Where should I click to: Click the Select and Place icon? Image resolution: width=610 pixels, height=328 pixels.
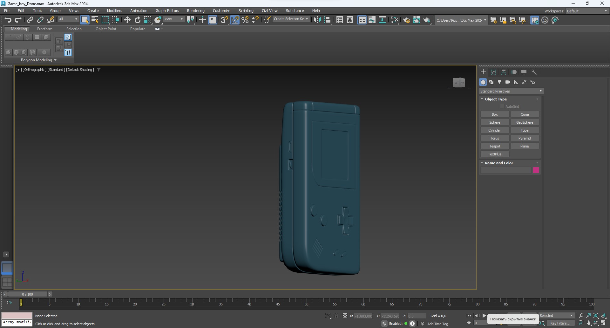tap(158, 20)
